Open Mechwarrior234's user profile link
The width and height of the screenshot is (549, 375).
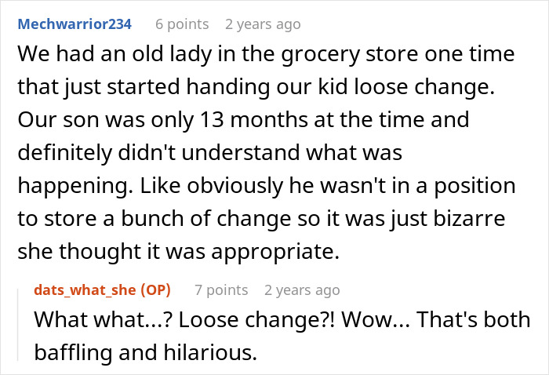coord(75,24)
